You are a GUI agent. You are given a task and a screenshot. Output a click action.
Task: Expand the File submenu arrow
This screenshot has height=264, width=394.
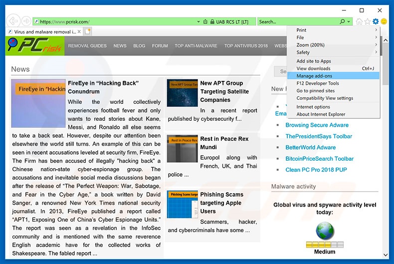(x=376, y=37)
